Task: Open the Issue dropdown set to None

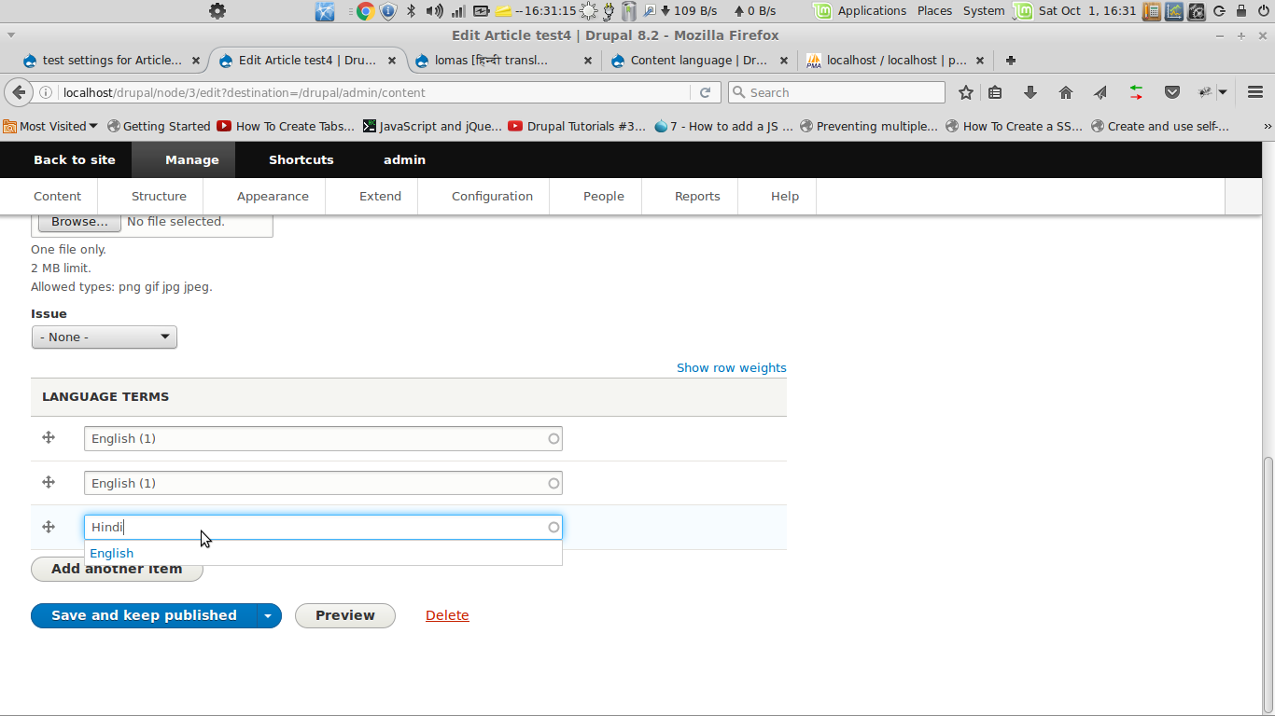Action: pyautogui.click(x=104, y=337)
